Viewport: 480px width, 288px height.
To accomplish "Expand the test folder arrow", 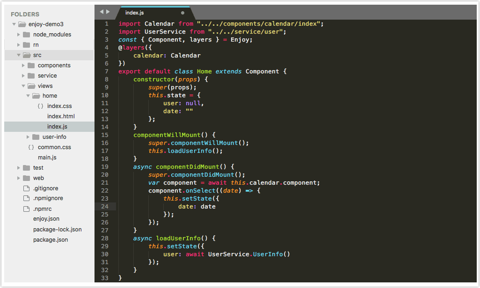I will 19,168.
